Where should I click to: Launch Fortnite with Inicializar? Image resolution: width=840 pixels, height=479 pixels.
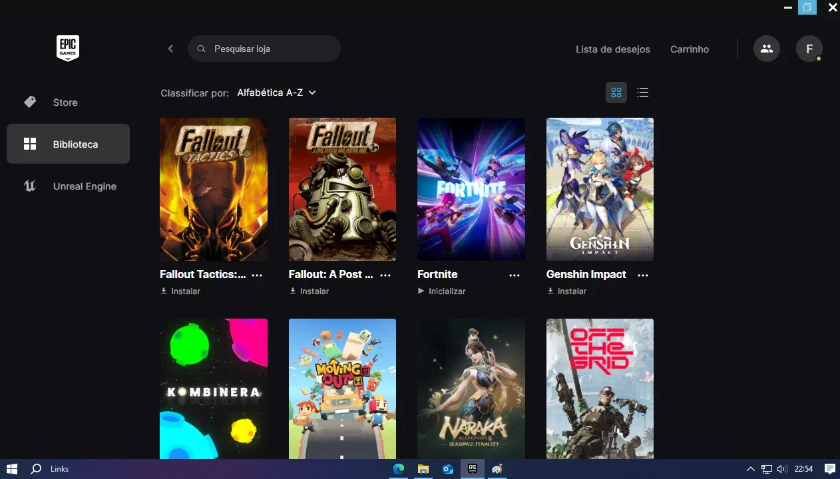tap(441, 291)
